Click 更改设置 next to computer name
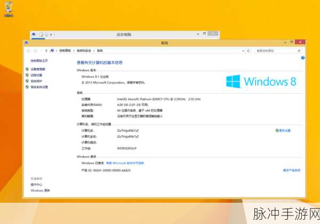The image size is (320, 224). 285,130
